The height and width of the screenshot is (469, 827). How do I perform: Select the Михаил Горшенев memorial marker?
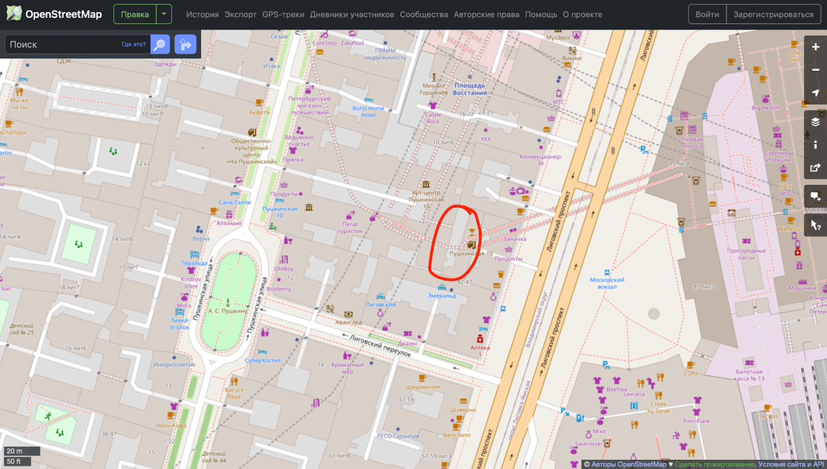click(x=433, y=76)
